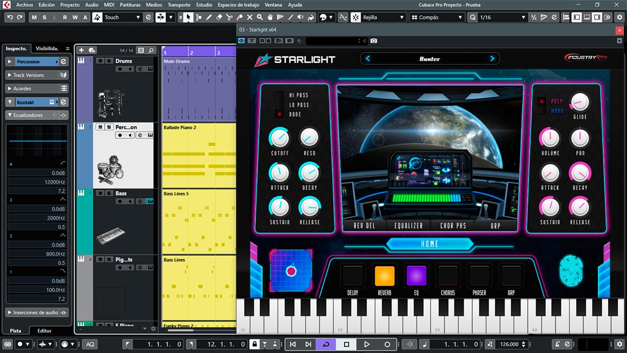Screen dimensions: 627x353
Task: Toggle the DELAY effect pad
Action: [x=353, y=276]
